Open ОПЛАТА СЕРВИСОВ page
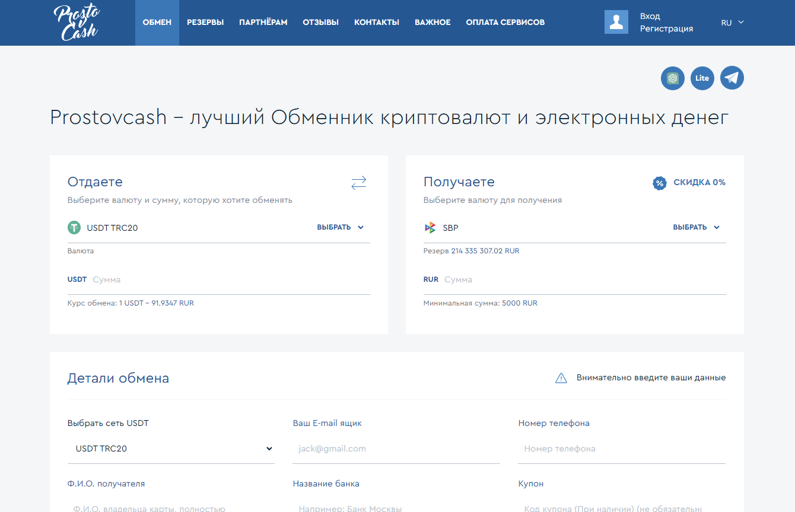 [505, 23]
